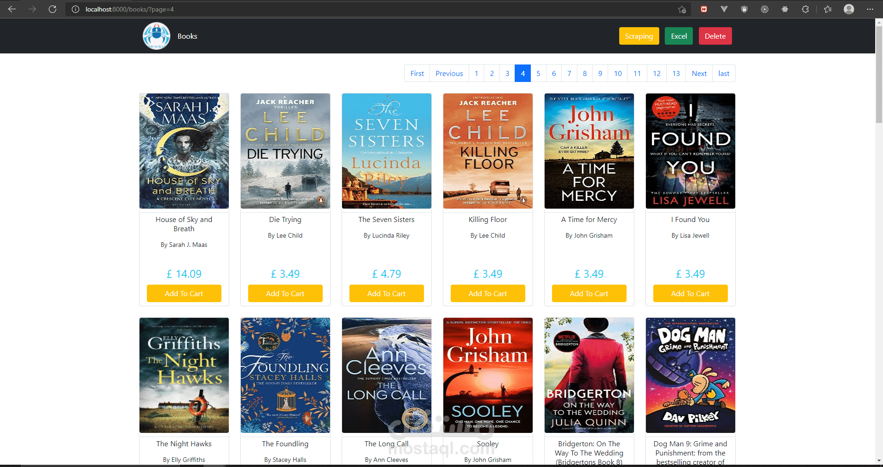Viewport: 883px width, 467px height.
Task: Open the Dog Man book cover
Action: tap(691, 375)
